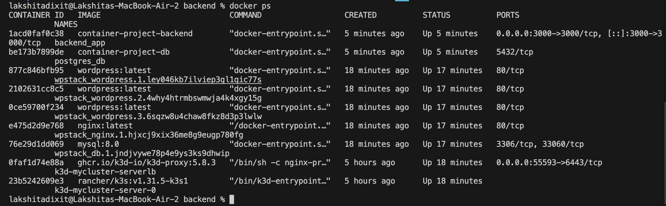Click the container-project-db image name
This screenshot has width=666, height=206.
point(124,52)
